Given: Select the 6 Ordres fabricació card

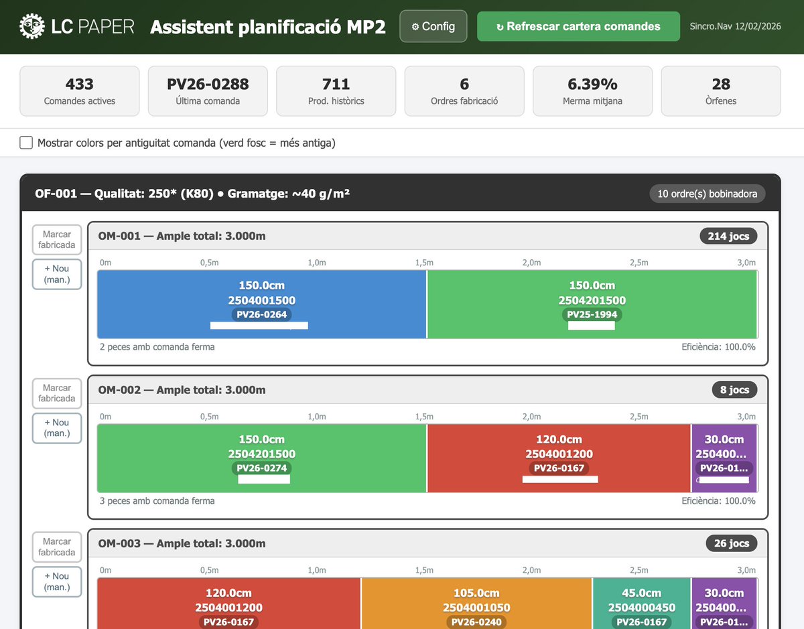Looking at the screenshot, I should click(x=464, y=91).
